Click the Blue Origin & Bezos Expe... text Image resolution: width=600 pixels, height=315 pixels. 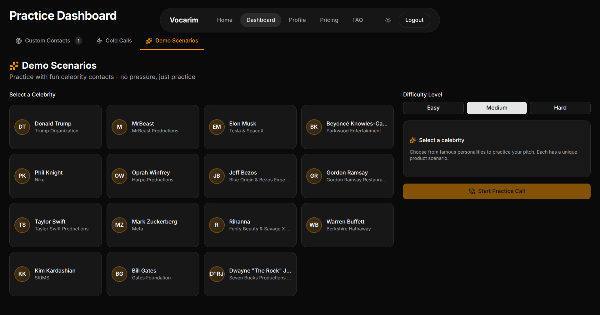pyautogui.click(x=259, y=180)
